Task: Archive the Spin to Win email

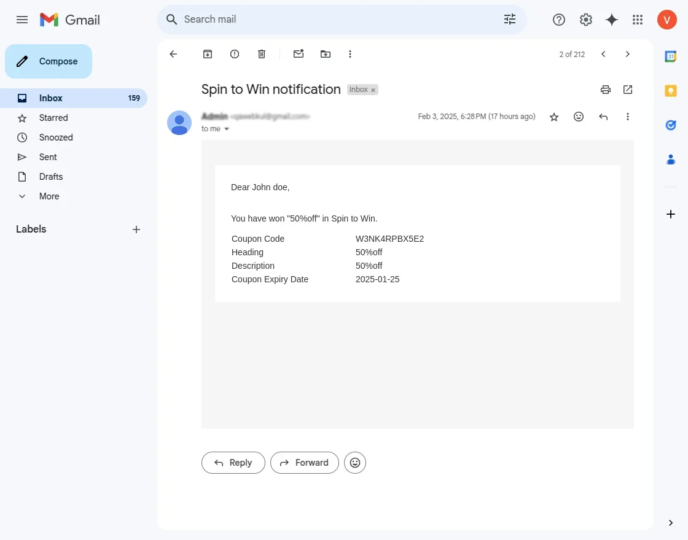Action: coord(207,54)
